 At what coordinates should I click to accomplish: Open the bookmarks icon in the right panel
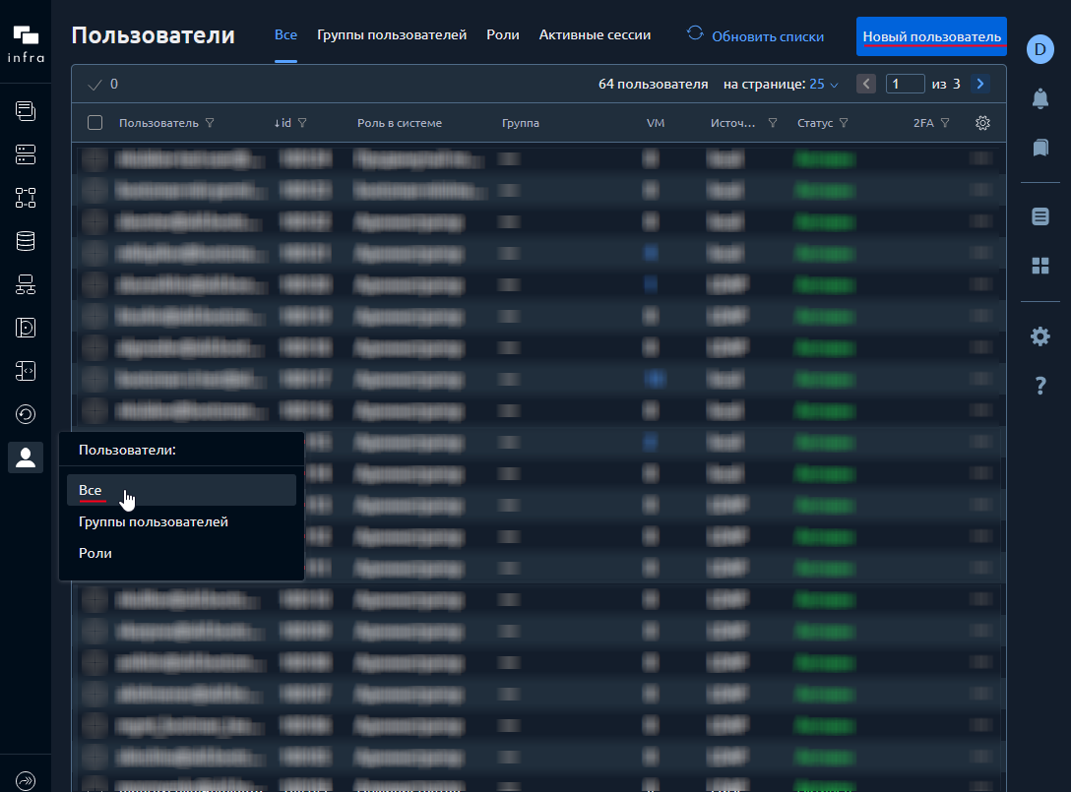[x=1040, y=148]
